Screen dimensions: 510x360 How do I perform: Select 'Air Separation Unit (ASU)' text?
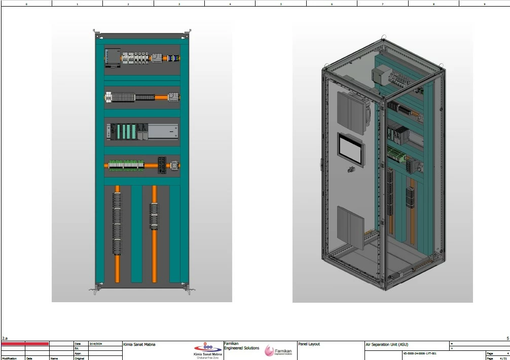coord(387,344)
